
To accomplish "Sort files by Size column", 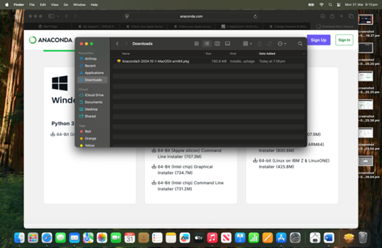I will click(x=208, y=54).
